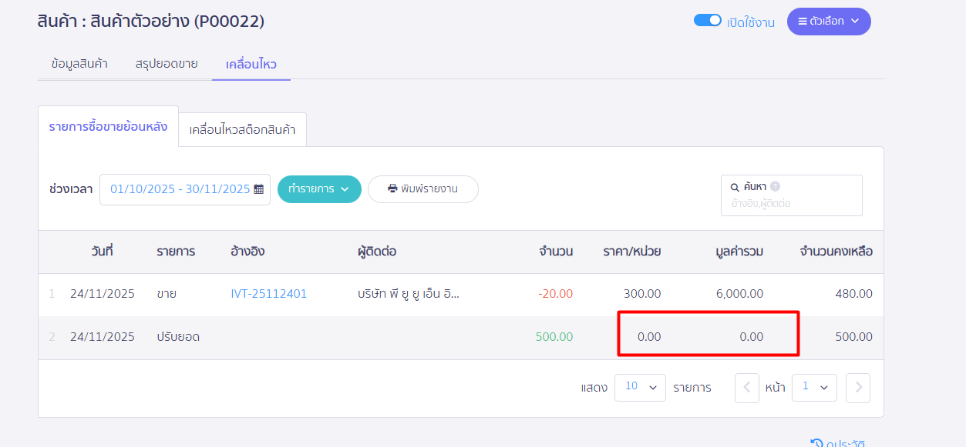
Task: Expand the ทำรายการ dropdown button
Action: click(x=319, y=189)
